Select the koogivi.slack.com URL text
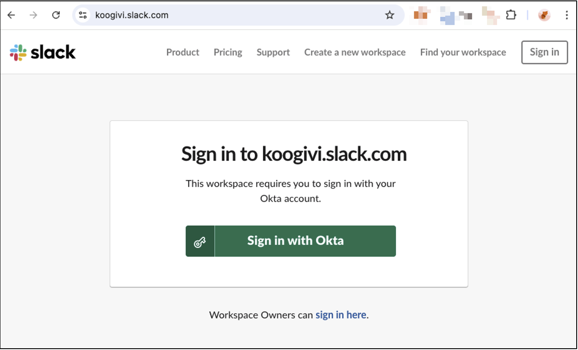Screen dimensions: 578x350 click(131, 15)
